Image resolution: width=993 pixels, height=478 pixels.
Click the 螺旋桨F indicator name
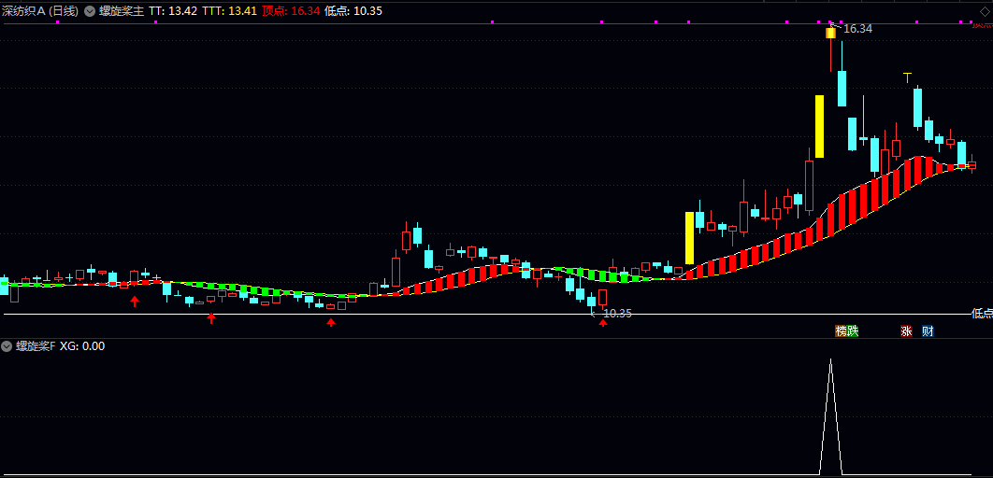(36, 345)
